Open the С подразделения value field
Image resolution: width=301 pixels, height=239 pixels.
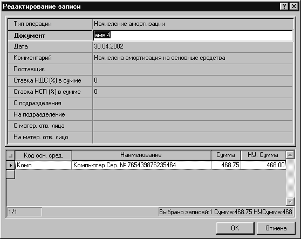[193, 103]
